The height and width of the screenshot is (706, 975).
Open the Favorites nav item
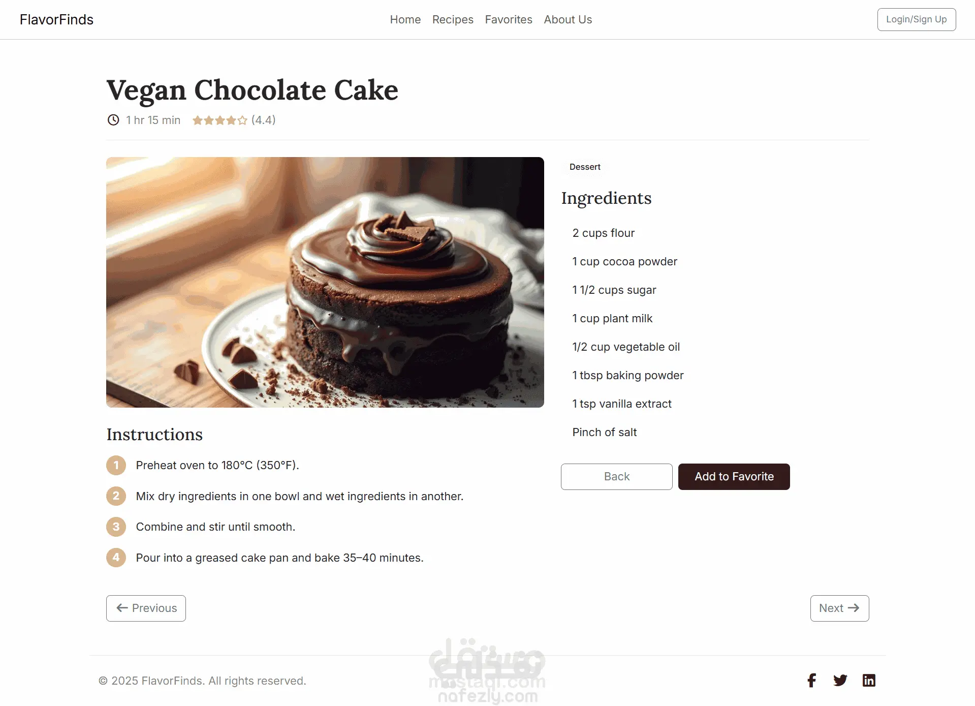click(509, 19)
